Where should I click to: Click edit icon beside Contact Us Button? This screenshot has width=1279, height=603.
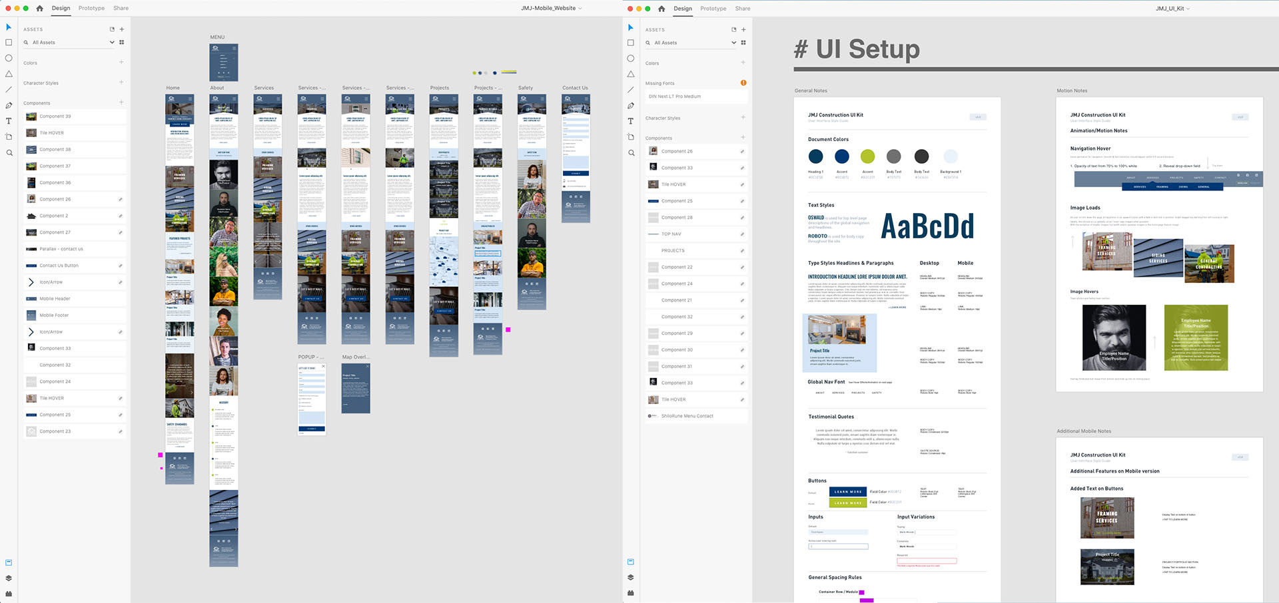click(121, 266)
